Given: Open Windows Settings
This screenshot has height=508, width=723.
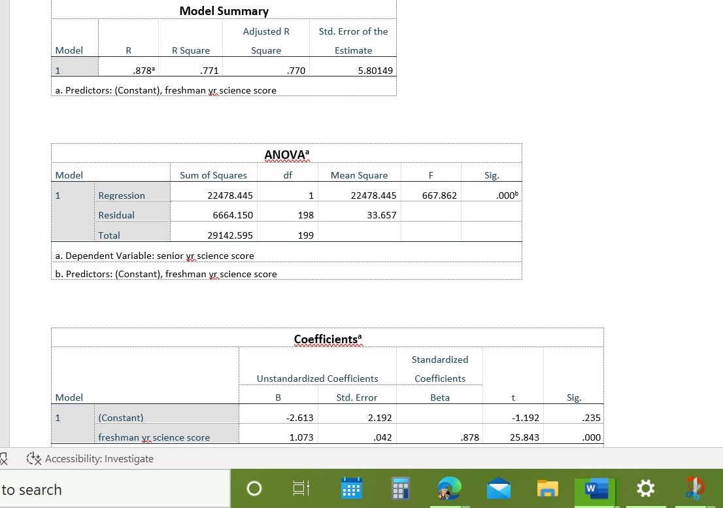Looking at the screenshot, I should pyautogui.click(x=645, y=488).
